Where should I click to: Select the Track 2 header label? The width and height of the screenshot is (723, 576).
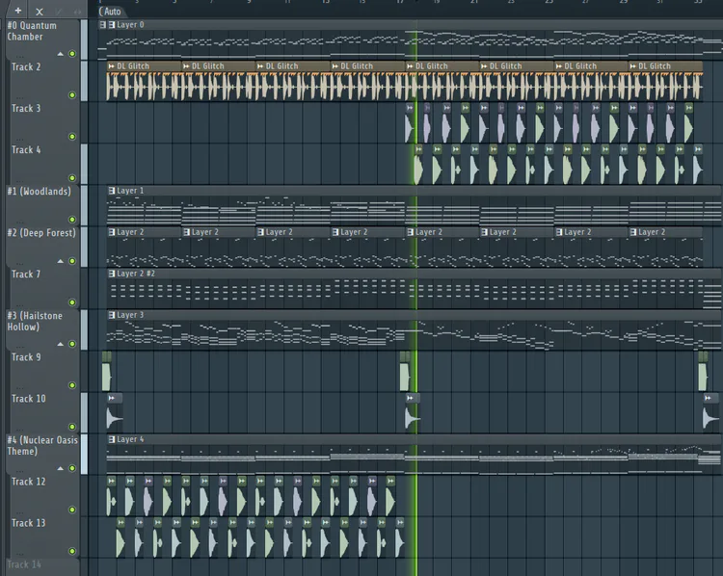(x=26, y=66)
